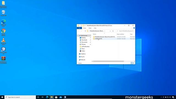Open the callTwoNumbers folder in the navigation pane
This screenshot has width=176, height=99.
[x=86, y=46]
